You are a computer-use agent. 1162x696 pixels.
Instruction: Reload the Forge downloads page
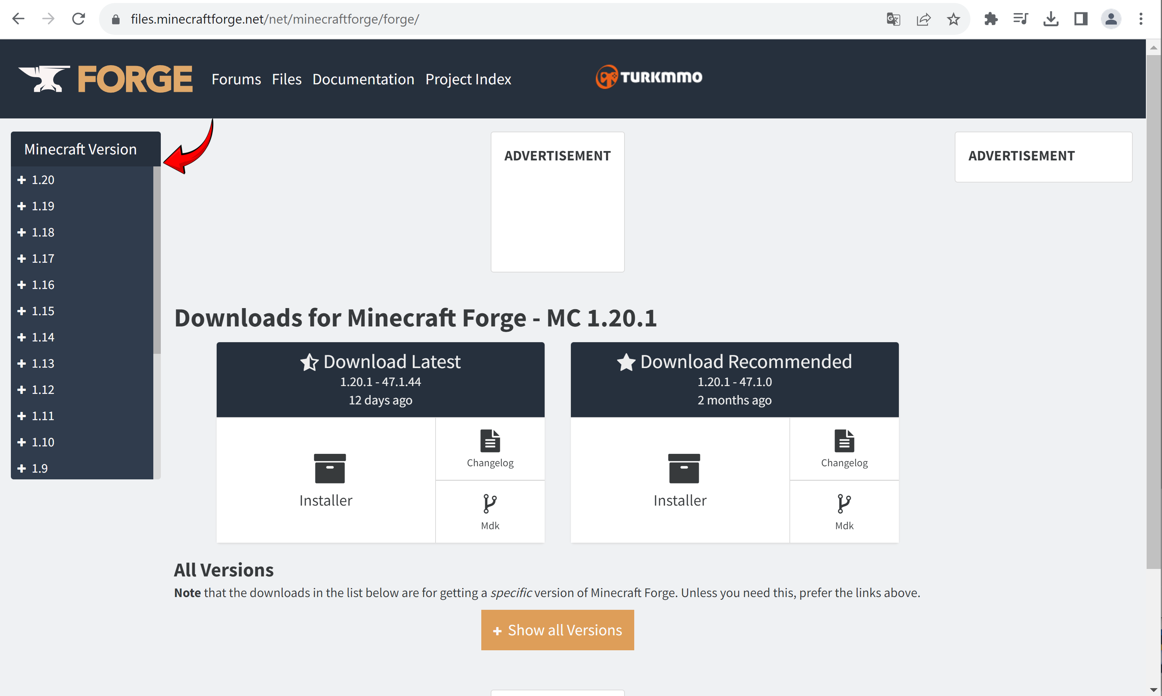[x=78, y=19]
